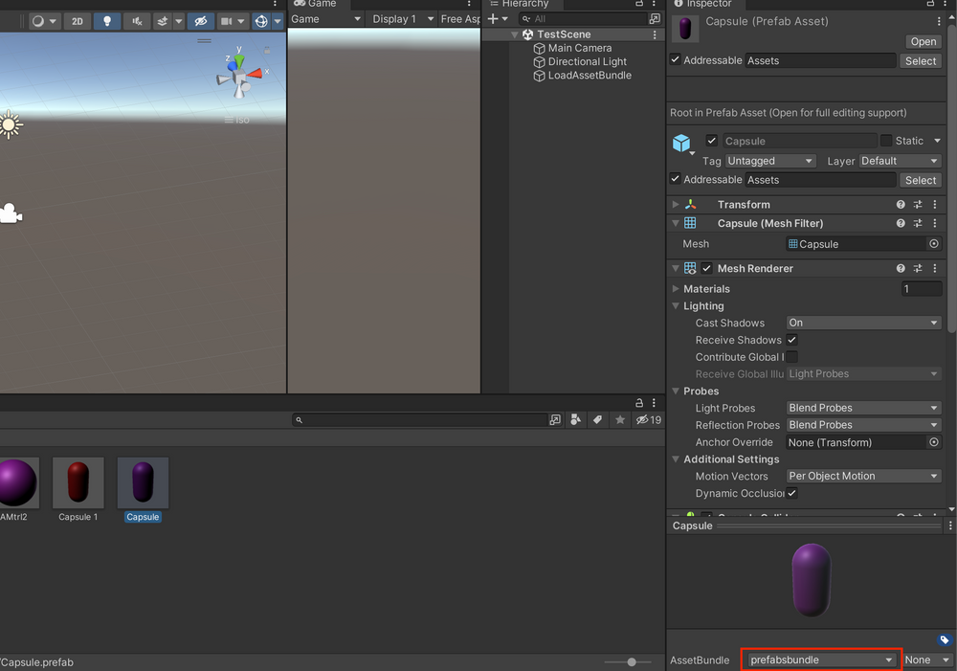Click the Open button for the prefab
Screen dimensions: 957x671
(x=922, y=41)
